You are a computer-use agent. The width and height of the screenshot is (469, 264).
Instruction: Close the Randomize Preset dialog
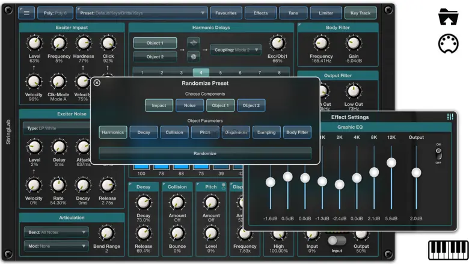point(97,83)
